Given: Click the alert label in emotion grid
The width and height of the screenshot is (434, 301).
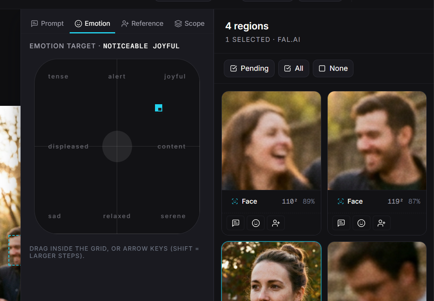Looking at the screenshot, I should tap(117, 76).
